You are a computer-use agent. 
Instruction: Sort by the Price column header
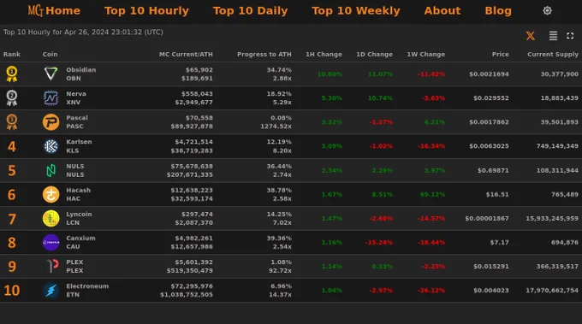[x=501, y=54]
